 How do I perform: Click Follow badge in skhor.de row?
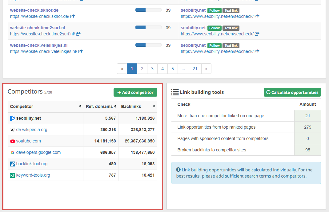coord(215,10)
